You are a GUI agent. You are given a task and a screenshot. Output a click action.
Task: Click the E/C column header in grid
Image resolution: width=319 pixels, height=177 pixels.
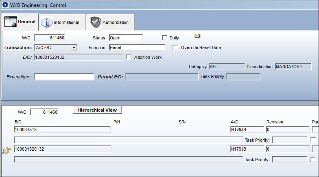click(18, 122)
